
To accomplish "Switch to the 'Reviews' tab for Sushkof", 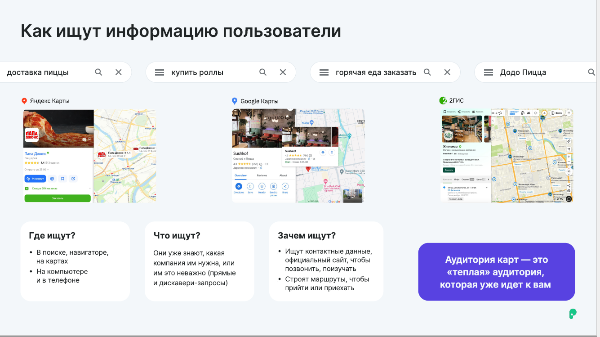I will point(262,175).
